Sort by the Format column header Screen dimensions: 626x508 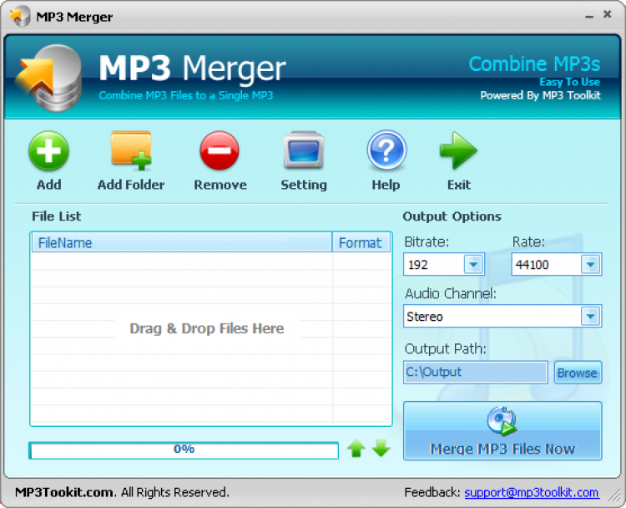361,242
